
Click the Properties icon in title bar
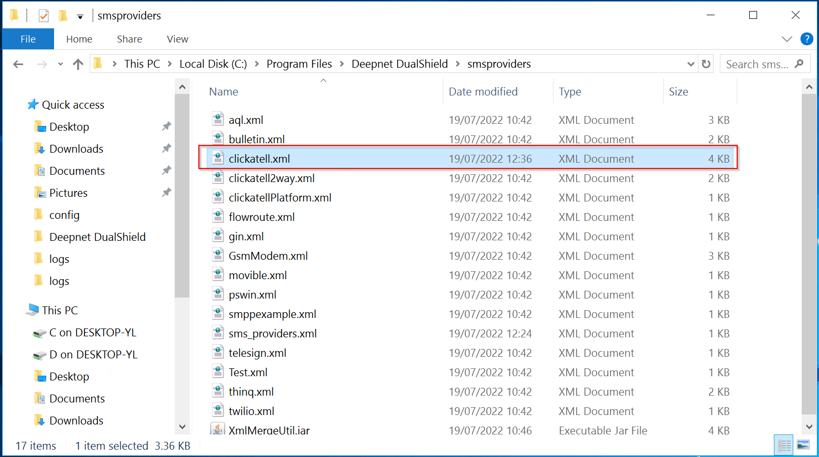(44, 16)
